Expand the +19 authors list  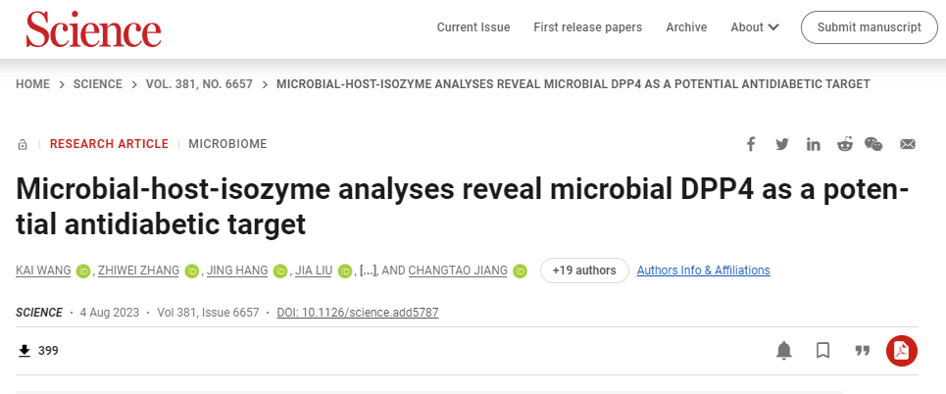point(584,271)
